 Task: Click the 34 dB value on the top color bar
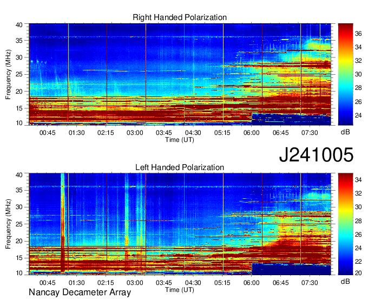click(358, 47)
